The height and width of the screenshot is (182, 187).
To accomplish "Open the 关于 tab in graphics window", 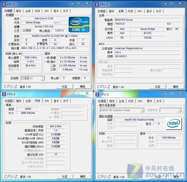I will (x=159, y=101).
